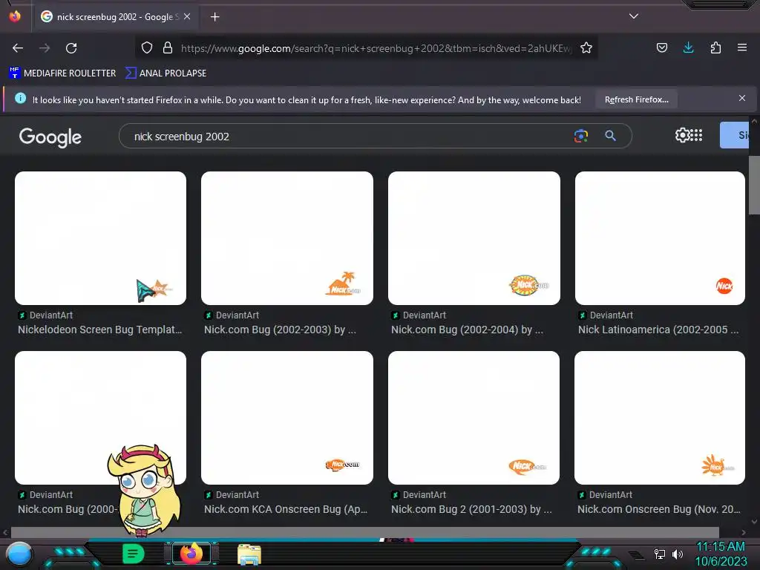The width and height of the screenshot is (760, 570).
Task: Click Nick Latinoamerica (2002-2005 title link
Action: pos(658,330)
